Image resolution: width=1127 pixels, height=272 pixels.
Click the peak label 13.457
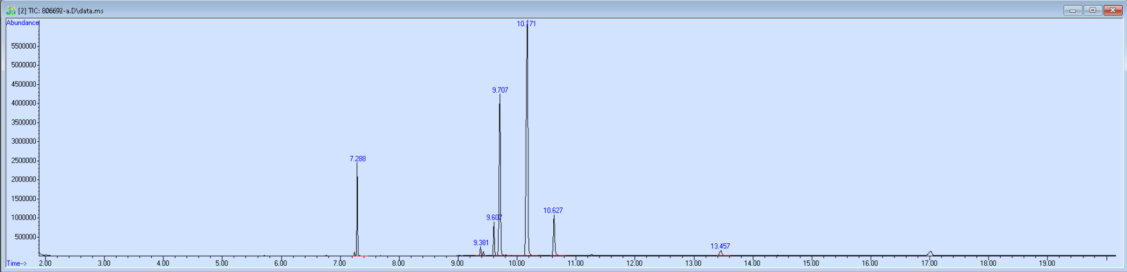pyautogui.click(x=720, y=246)
